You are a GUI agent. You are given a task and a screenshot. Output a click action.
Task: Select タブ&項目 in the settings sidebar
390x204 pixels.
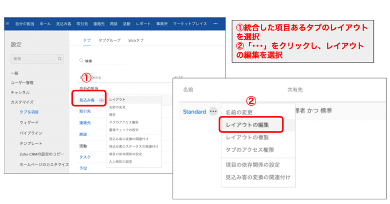pyautogui.click(x=29, y=112)
